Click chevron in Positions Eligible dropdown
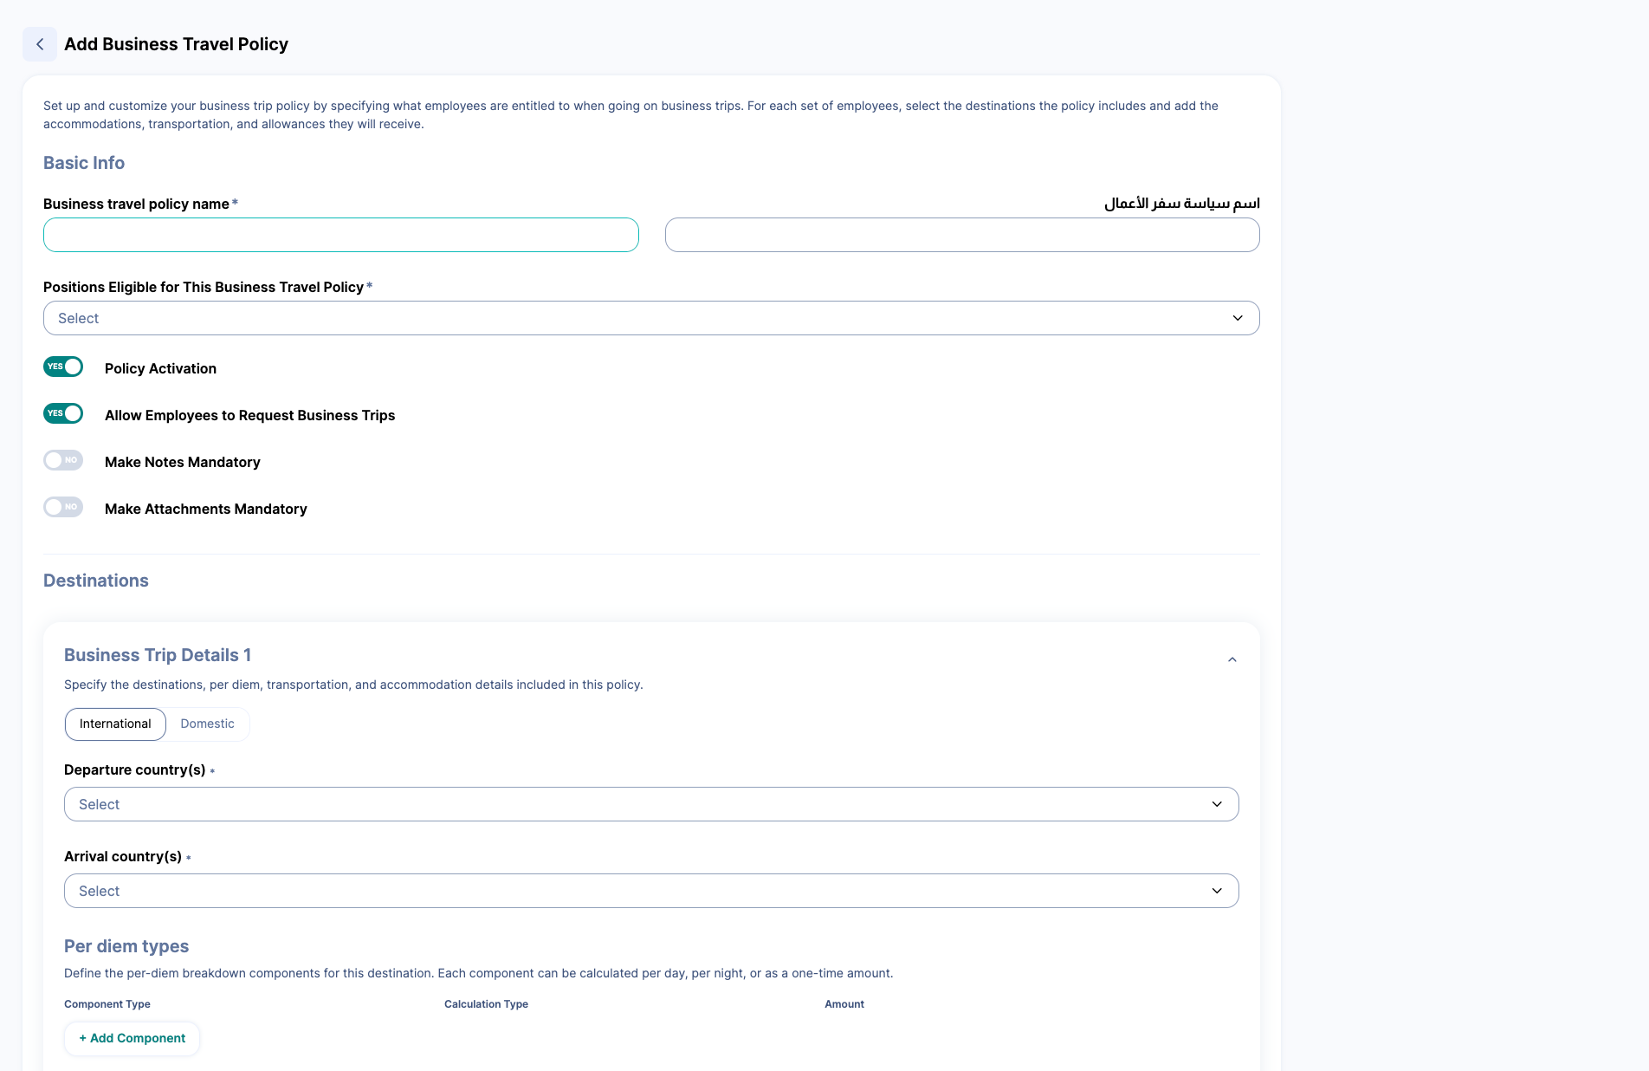This screenshot has width=1649, height=1071. [x=1238, y=318]
